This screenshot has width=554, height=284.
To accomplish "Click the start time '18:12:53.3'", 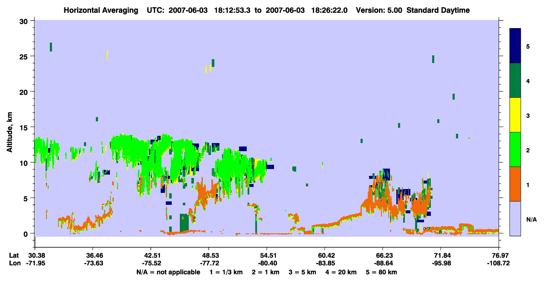I will point(232,10).
